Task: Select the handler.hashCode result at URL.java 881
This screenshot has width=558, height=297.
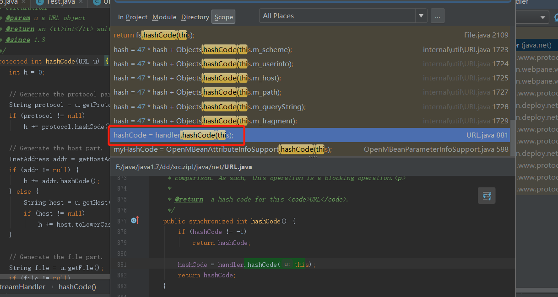Action: tap(311, 135)
